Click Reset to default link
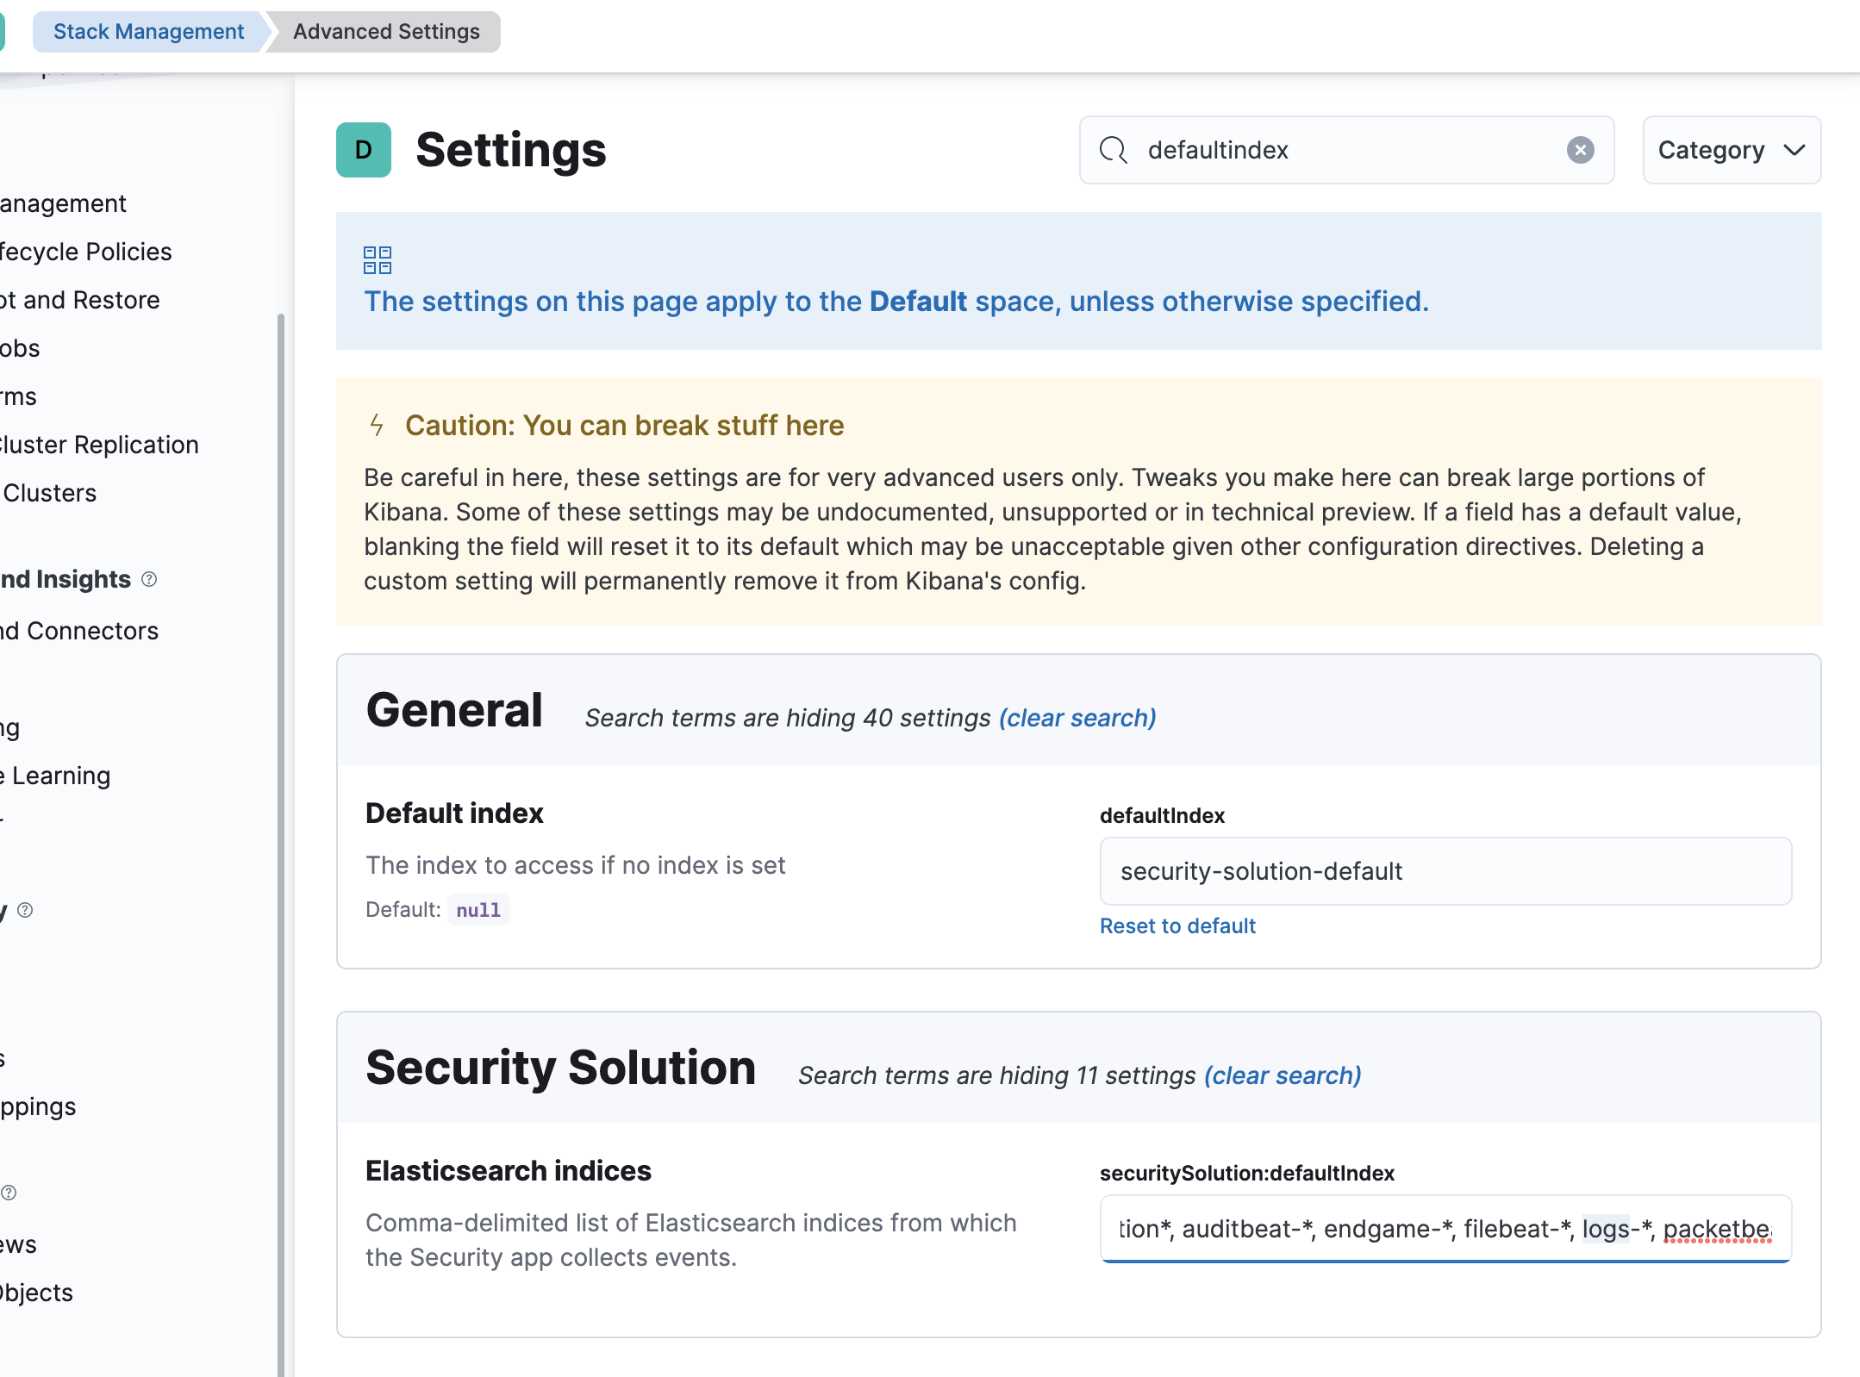The image size is (1860, 1377). click(1177, 925)
